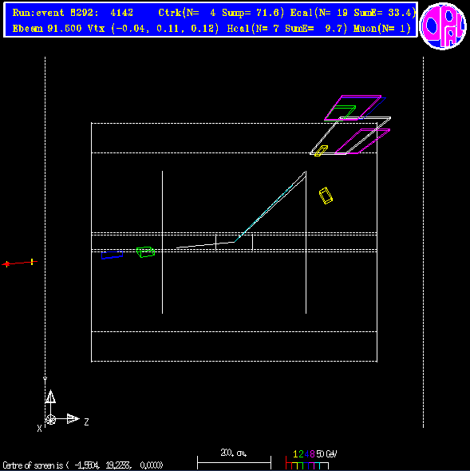
Task: Click the upward Y axis arrow
Action: tap(50, 397)
